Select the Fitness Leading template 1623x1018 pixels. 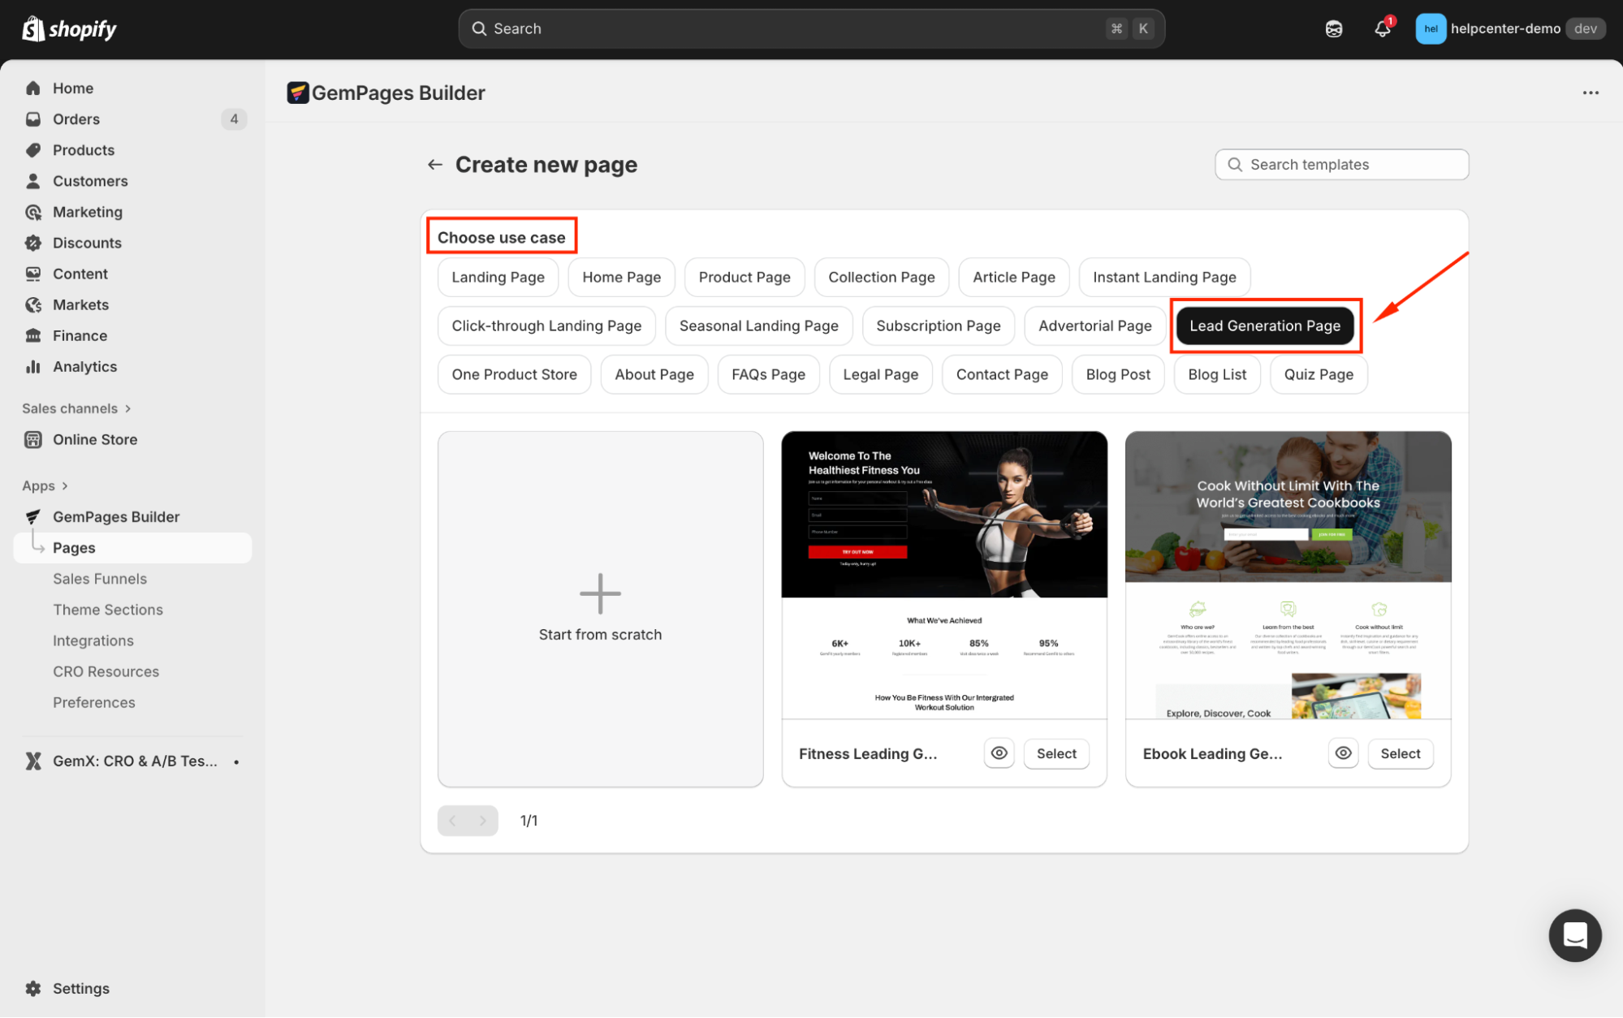tap(1055, 753)
